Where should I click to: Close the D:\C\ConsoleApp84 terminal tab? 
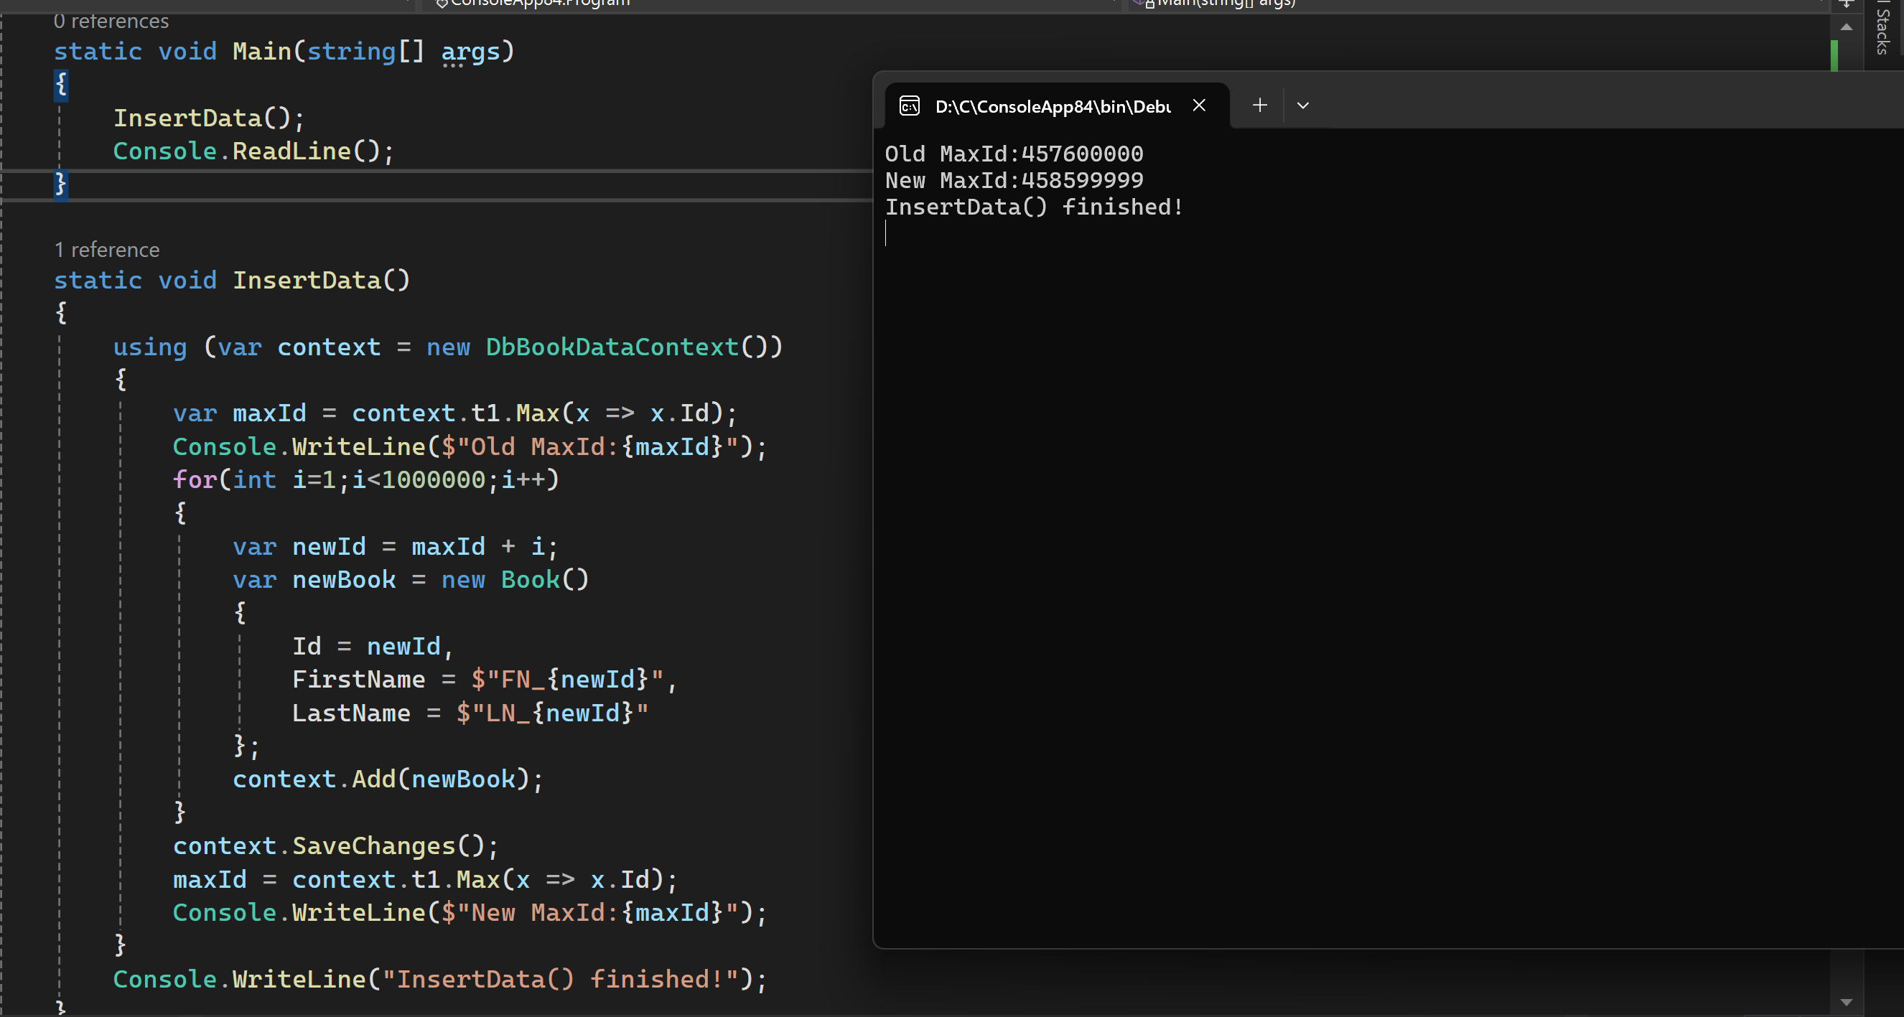pyautogui.click(x=1199, y=106)
